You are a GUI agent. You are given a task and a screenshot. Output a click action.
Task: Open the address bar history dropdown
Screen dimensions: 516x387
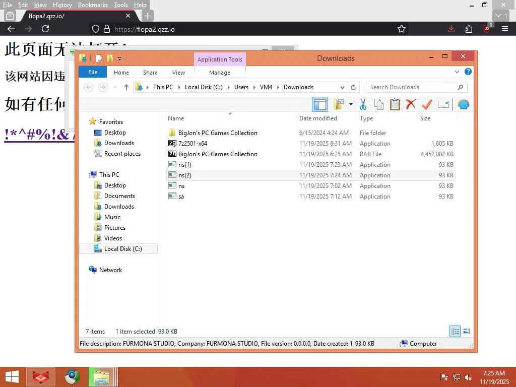coord(342,87)
